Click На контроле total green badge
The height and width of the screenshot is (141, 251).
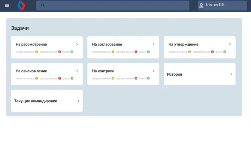click(x=148, y=78)
